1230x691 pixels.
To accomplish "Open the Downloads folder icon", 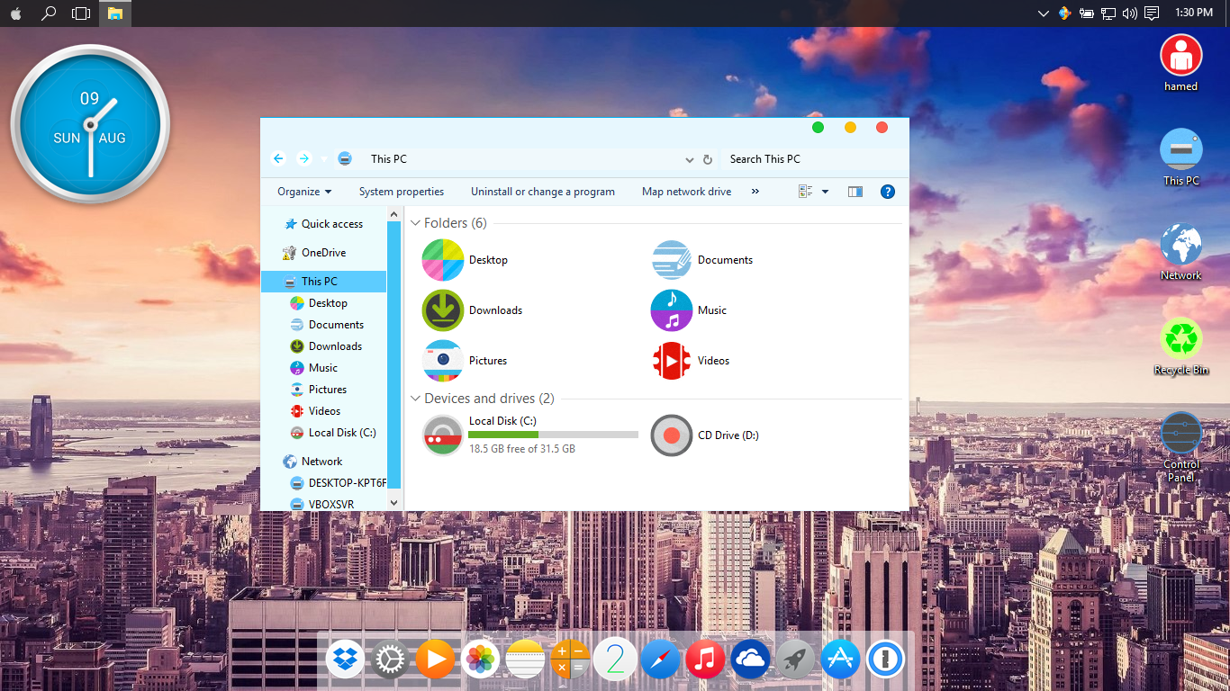I will (x=442, y=310).
